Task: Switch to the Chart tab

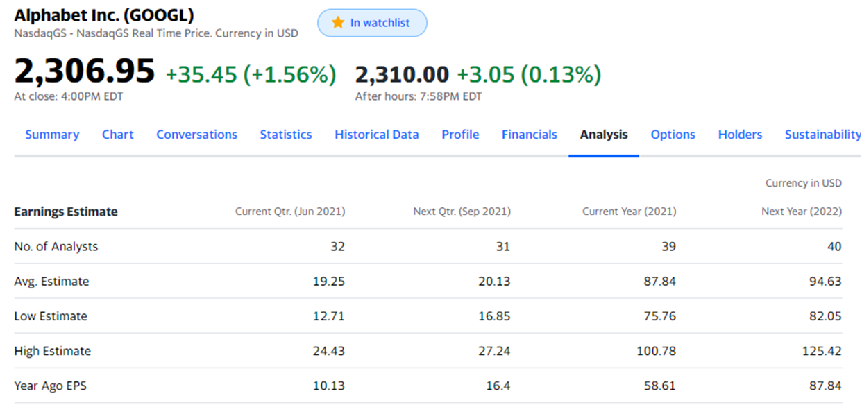Action: click(117, 135)
